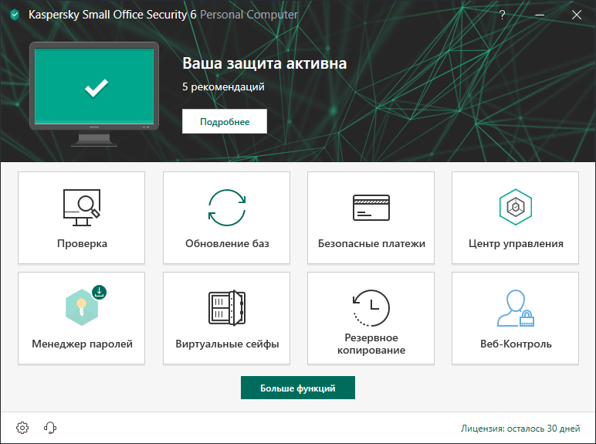Click the '5 рекомендаций' text

(x=223, y=86)
